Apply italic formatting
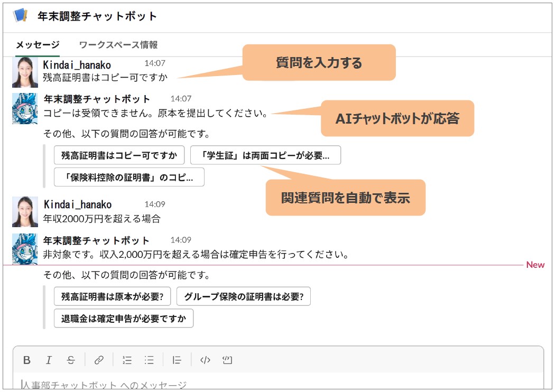Screen dimensions: 556x392 click(x=49, y=360)
